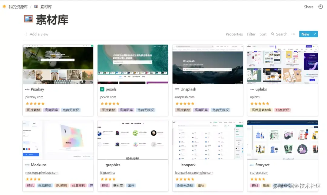Click the 高清图库 tag on pexels card
Image resolution: width=327 pixels, height=195 pixels.
click(126, 110)
